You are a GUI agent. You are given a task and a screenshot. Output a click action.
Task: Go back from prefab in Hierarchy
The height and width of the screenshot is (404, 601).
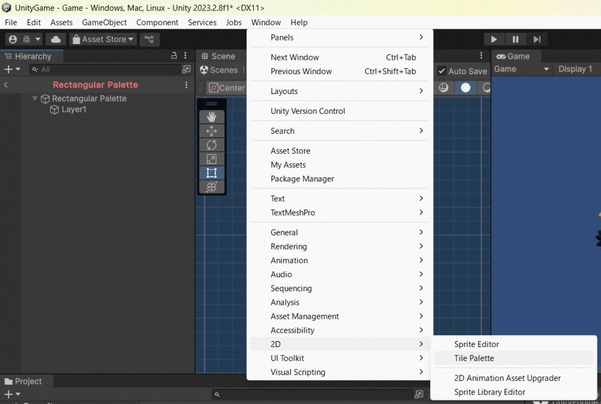tap(6, 85)
